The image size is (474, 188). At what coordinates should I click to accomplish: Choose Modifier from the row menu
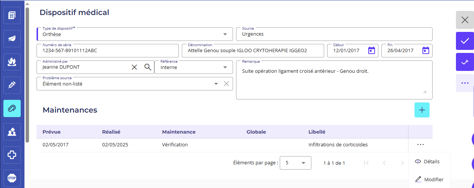tap(429, 179)
